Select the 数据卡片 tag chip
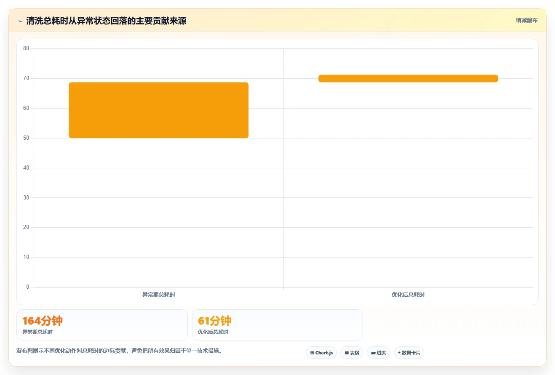This screenshot has height=375, width=555. click(409, 353)
